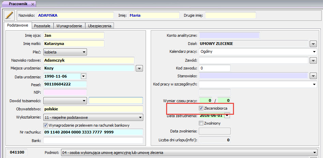323x158 pixels.
Task: Open the Stanowisko lookup button
Action: click(x=313, y=76)
